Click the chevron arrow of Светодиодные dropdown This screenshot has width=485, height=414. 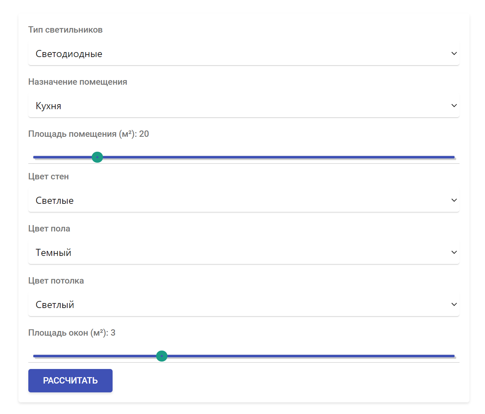454,54
